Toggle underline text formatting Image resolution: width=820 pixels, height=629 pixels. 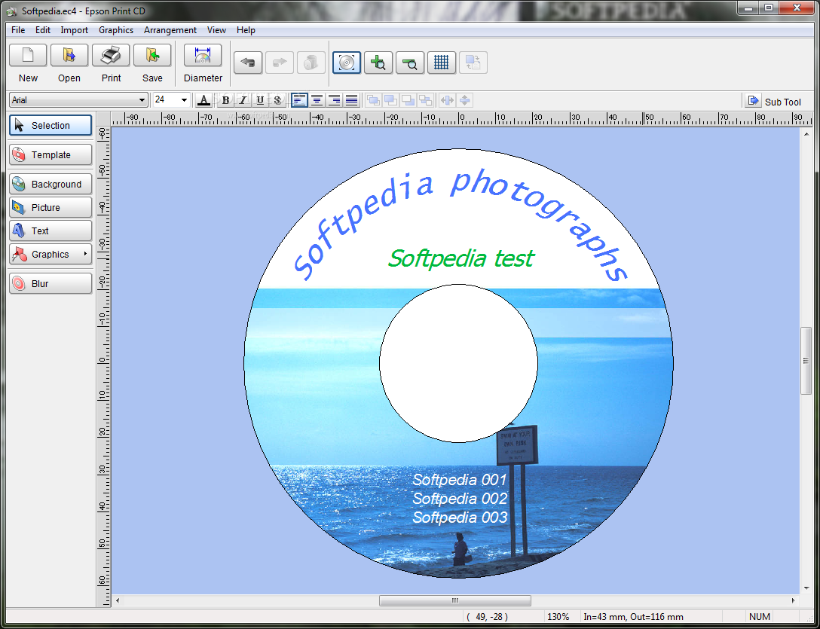tap(260, 100)
